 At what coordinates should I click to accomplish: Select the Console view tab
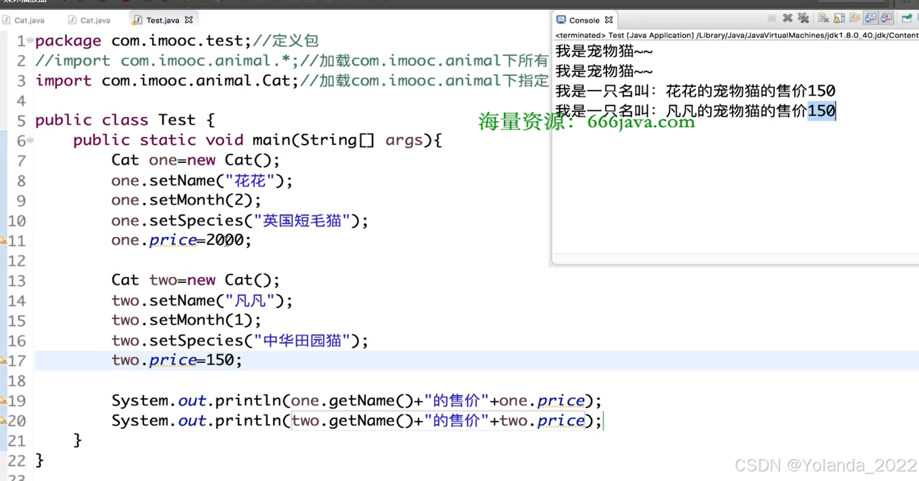coord(584,20)
